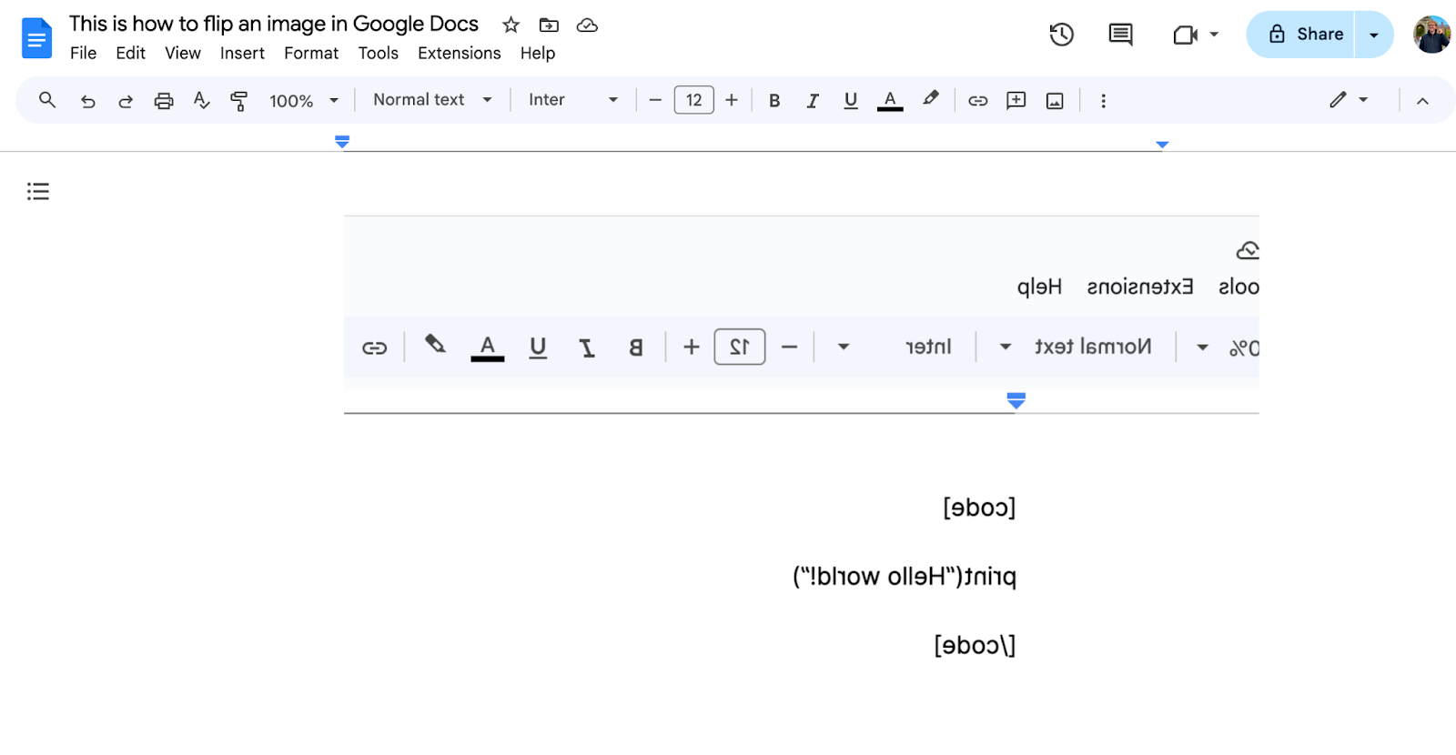Hide the menus with collapse chevron
Screen dimensions: 1456x755
pos(1422,101)
